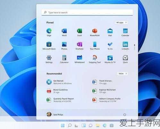Click the Start button on taskbar
Viewport: 160px width, 129px height.
(63, 125)
